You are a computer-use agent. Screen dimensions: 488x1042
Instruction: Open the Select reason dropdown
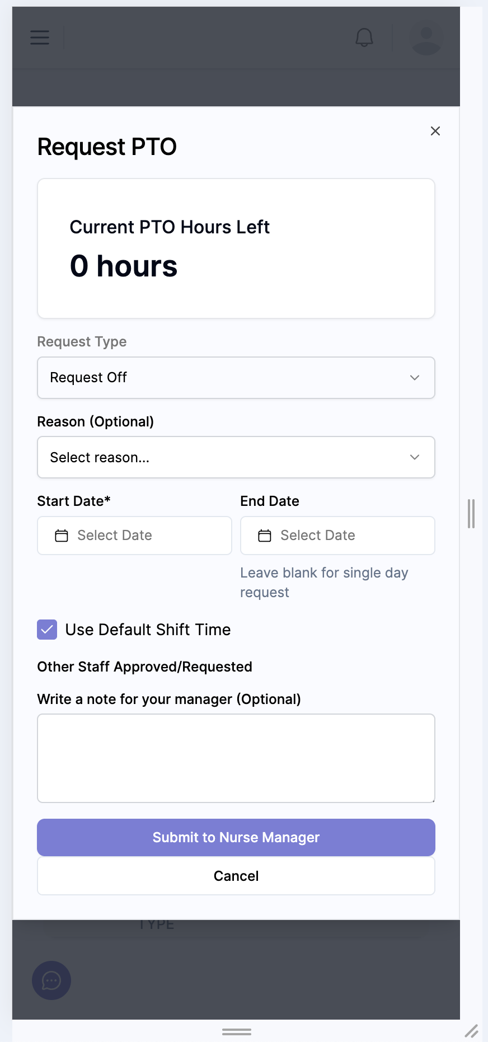tap(236, 457)
